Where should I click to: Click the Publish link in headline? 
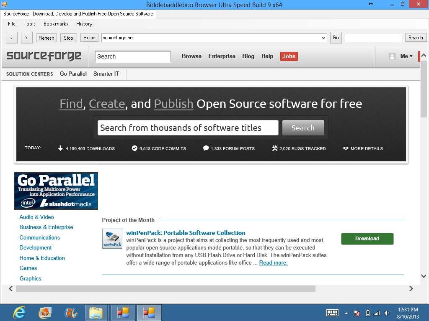(x=174, y=104)
